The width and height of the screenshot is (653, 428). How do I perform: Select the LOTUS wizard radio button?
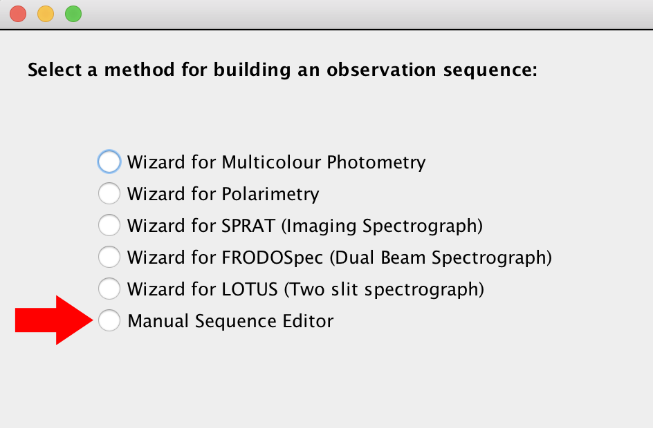point(109,289)
